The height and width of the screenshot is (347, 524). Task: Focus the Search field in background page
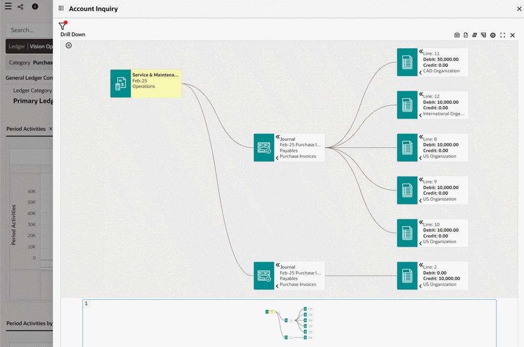point(29,30)
